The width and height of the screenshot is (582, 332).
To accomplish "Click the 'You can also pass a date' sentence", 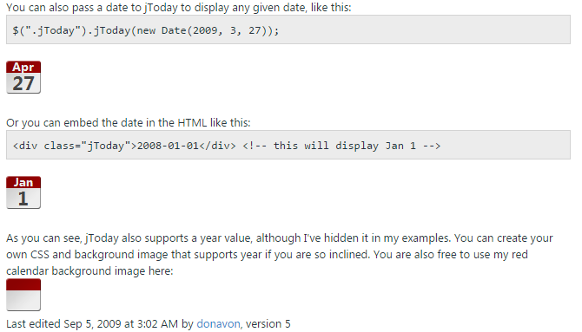I will (x=179, y=8).
